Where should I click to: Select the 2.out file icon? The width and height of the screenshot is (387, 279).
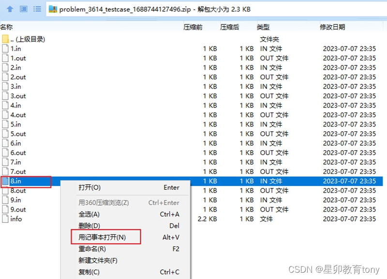[x=5, y=77]
